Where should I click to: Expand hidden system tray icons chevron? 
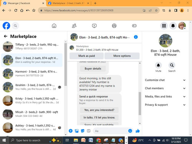(x=149, y=140)
